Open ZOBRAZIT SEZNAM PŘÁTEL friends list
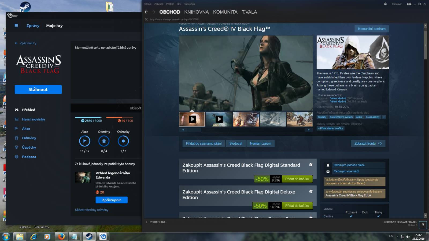 (x=400, y=222)
